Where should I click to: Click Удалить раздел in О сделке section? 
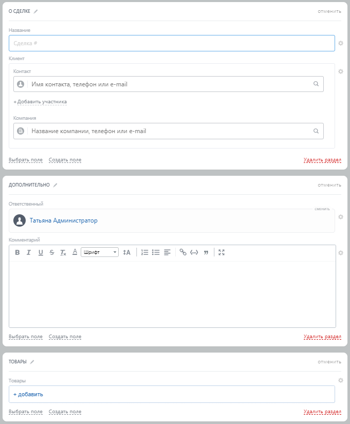click(322, 160)
